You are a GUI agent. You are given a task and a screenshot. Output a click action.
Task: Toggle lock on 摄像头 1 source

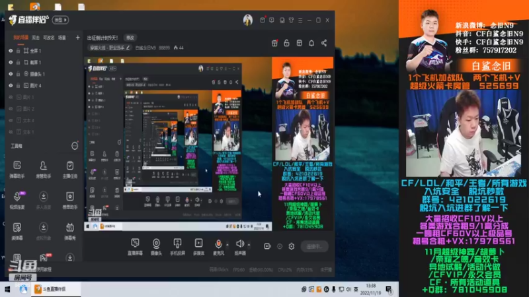(19, 74)
